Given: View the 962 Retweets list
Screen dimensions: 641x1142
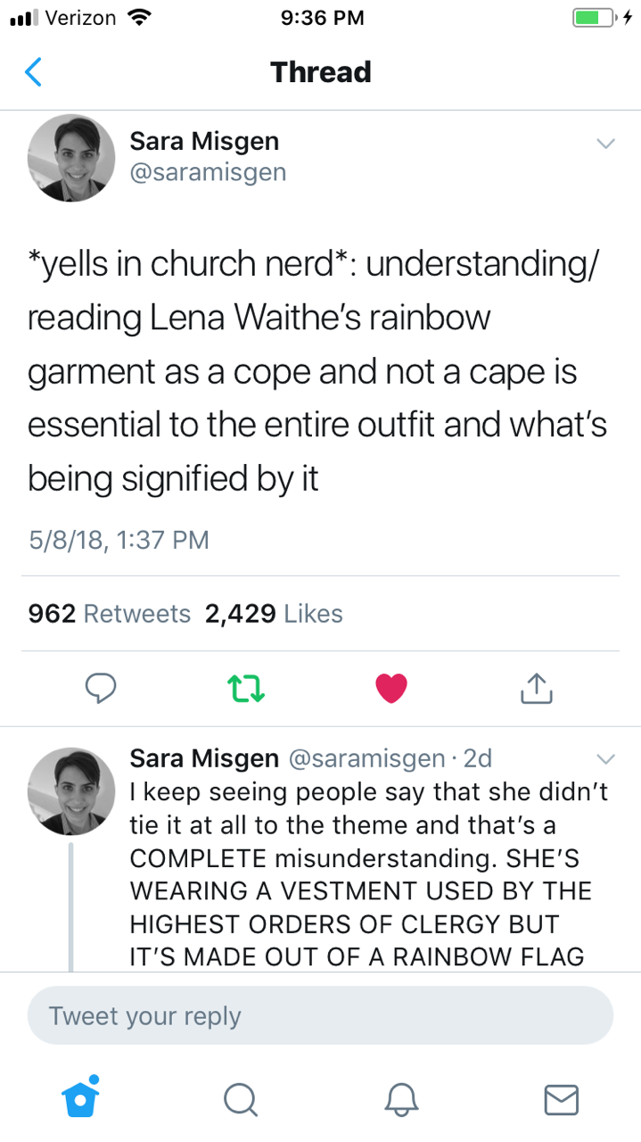Looking at the screenshot, I should coord(110,614).
